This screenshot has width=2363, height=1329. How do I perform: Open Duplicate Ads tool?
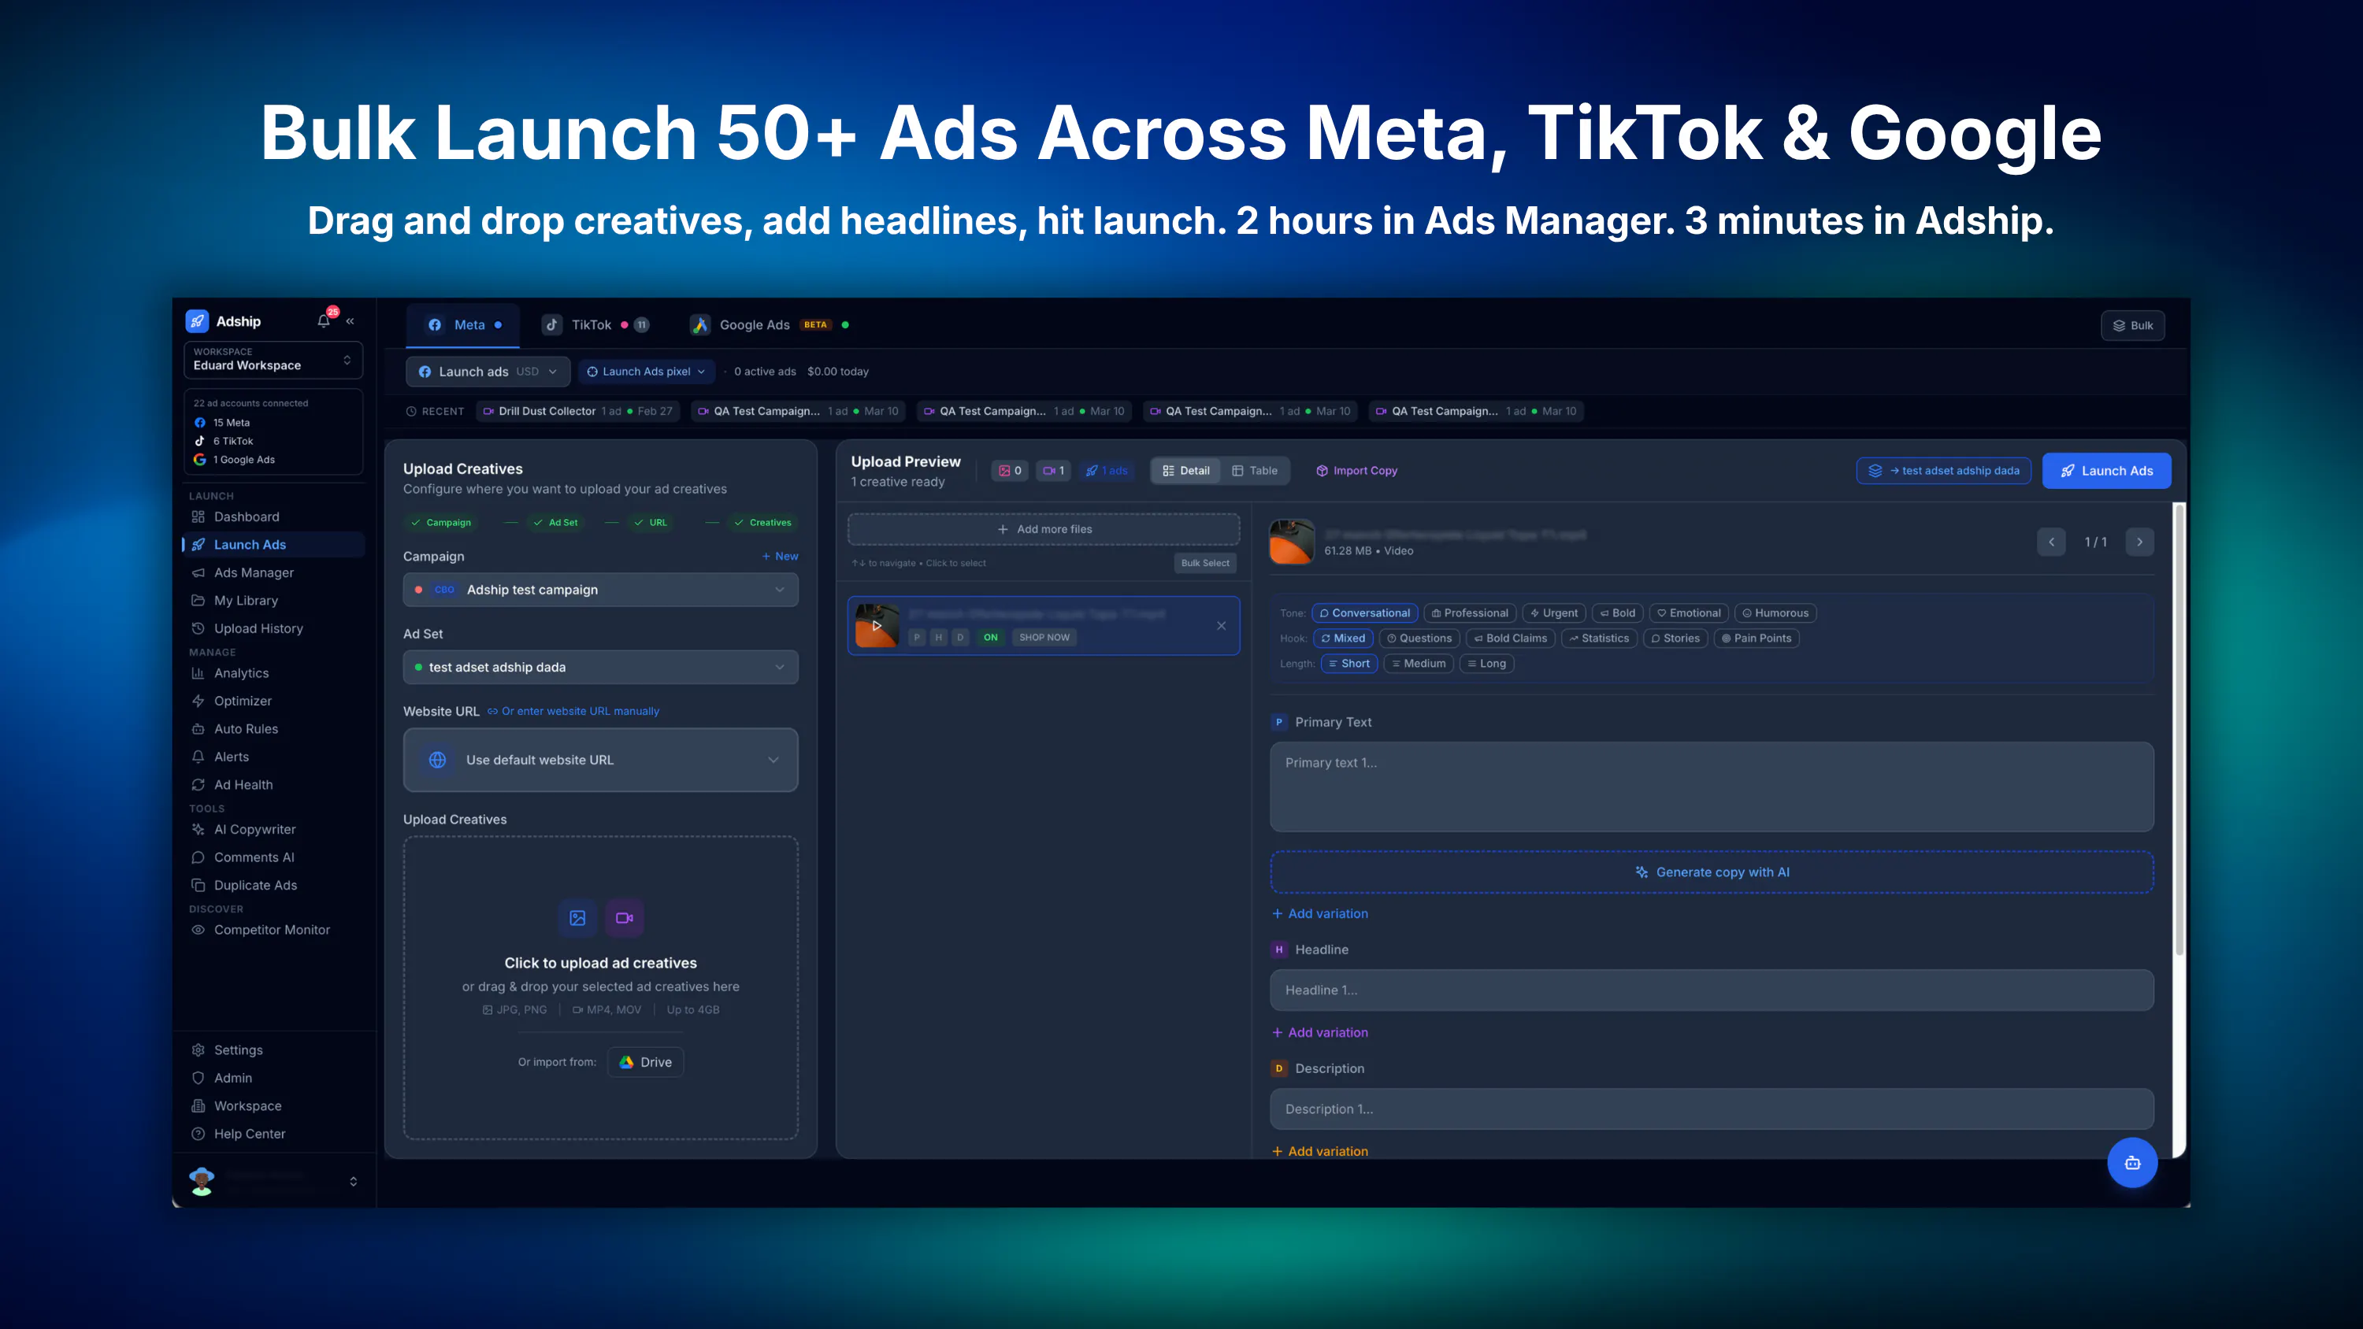pyautogui.click(x=255, y=885)
